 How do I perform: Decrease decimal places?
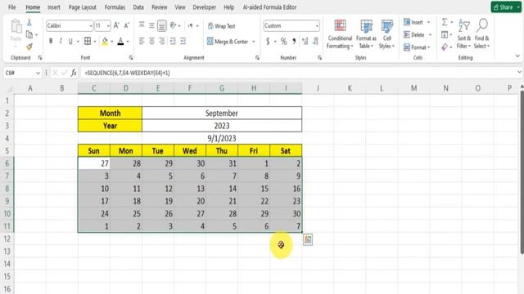pos(315,42)
